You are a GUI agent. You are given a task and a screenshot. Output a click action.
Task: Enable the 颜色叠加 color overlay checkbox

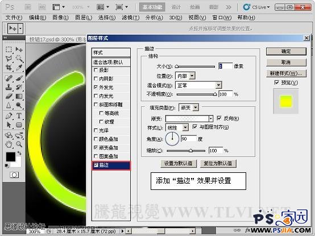[96, 139]
